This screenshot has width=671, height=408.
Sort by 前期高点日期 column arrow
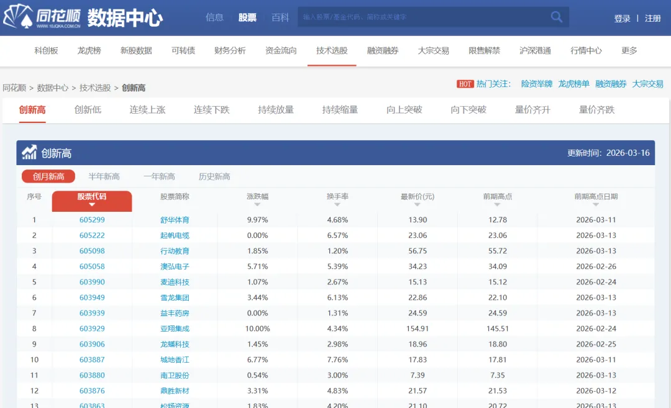coord(596,205)
